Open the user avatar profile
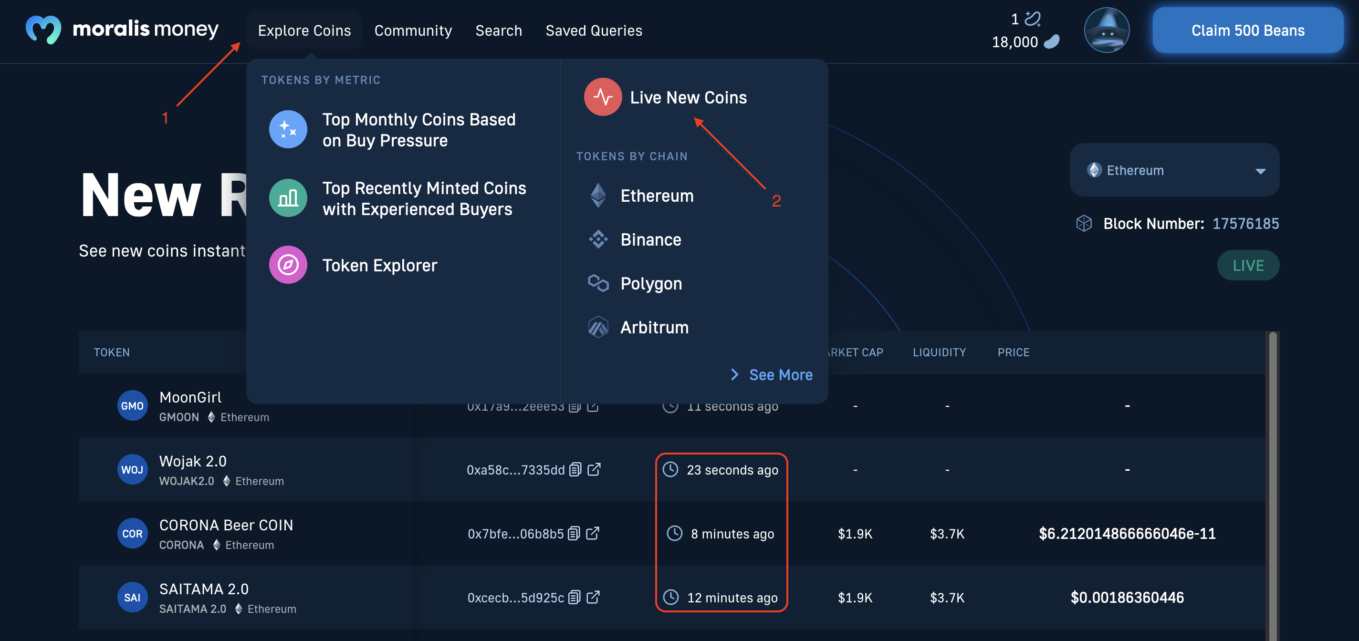This screenshot has width=1359, height=641. point(1106,30)
